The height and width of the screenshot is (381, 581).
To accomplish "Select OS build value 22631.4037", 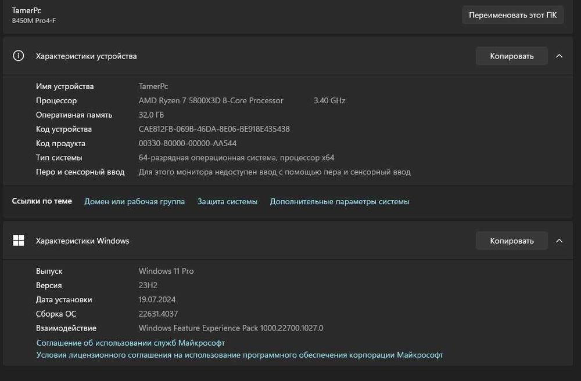I will point(158,314).
